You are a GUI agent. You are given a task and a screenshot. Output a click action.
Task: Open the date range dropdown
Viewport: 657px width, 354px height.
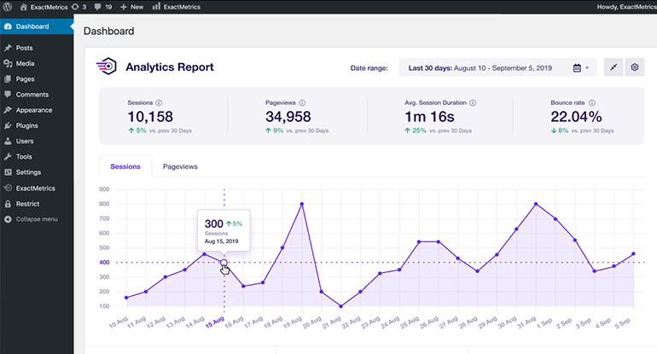click(x=497, y=67)
